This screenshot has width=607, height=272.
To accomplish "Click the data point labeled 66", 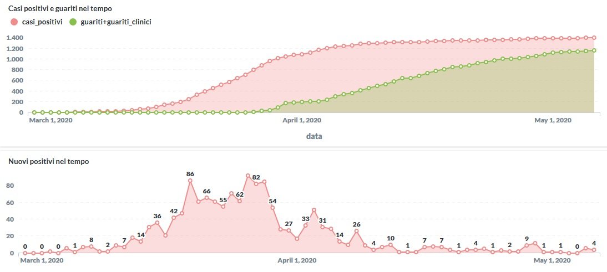I will click(x=206, y=198).
